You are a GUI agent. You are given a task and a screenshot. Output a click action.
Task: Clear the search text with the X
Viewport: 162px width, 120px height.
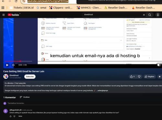point(144,15)
